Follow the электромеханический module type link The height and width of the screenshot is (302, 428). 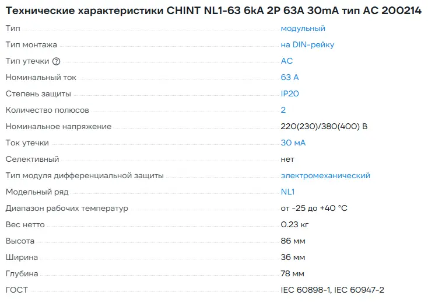point(325,175)
